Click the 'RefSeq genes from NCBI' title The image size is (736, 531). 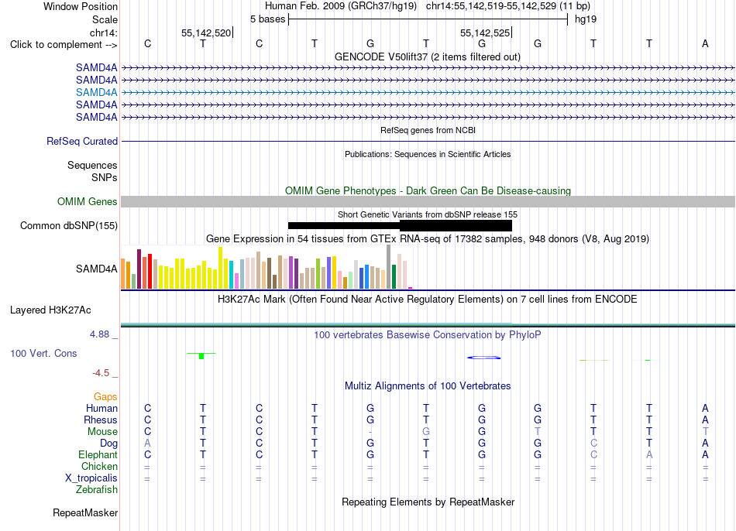pyautogui.click(x=428, y=130)
